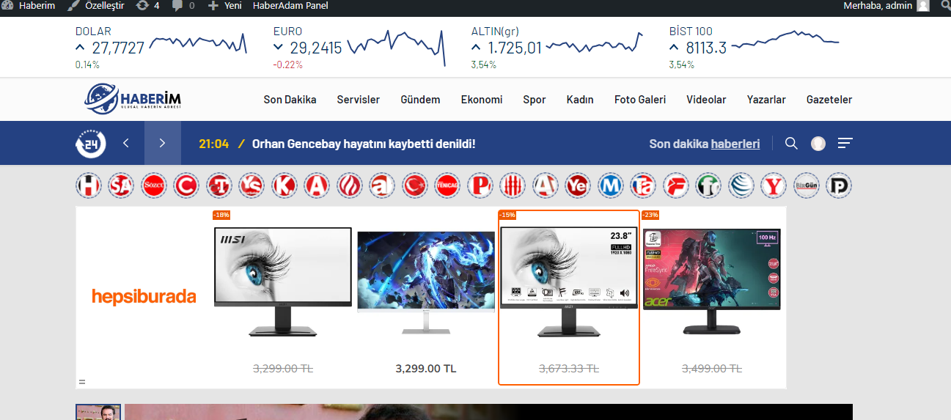
Task: Open the Acer monitor with -23% badge
Action: click(711, 296)
